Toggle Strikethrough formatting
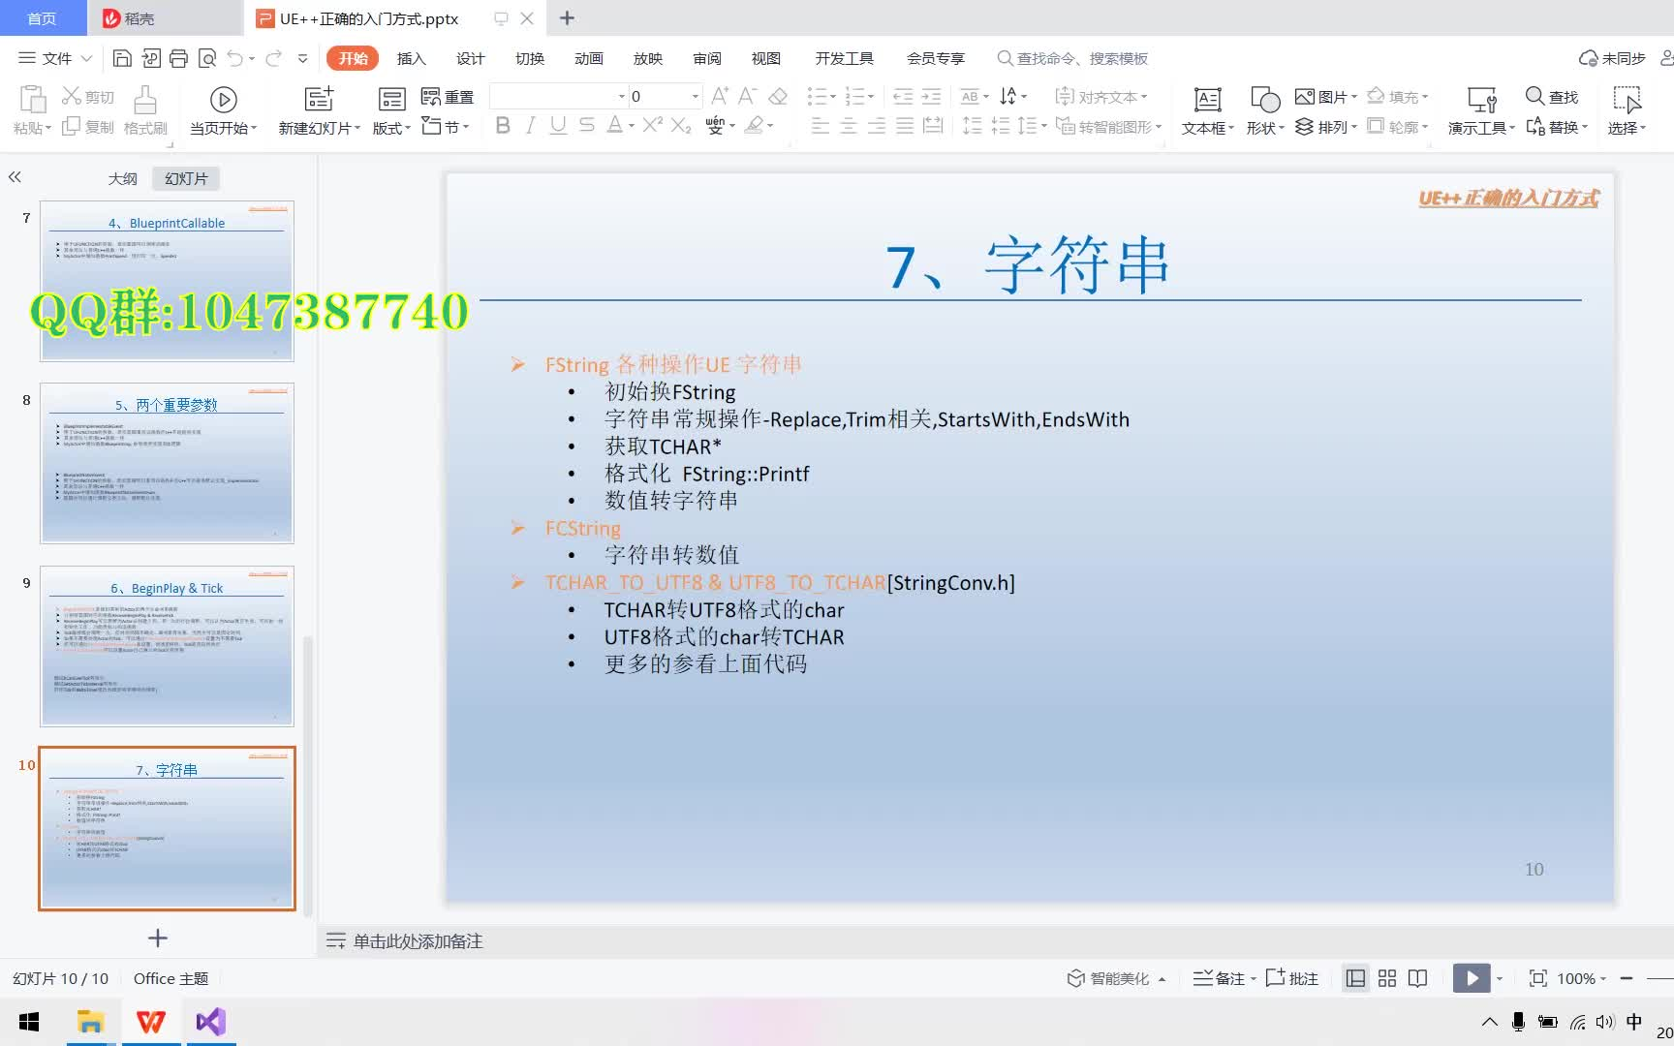Image resolution: width=1674 pixels, height=1046 pixels. pos(586,125)
